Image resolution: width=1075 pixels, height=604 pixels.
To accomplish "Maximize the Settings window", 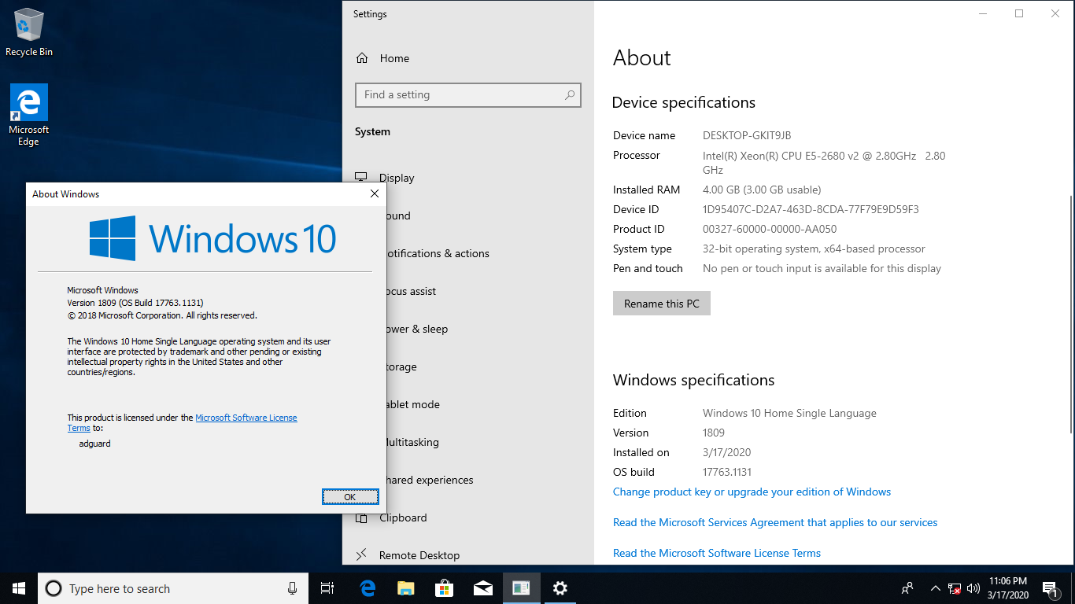I will 1019,13.
